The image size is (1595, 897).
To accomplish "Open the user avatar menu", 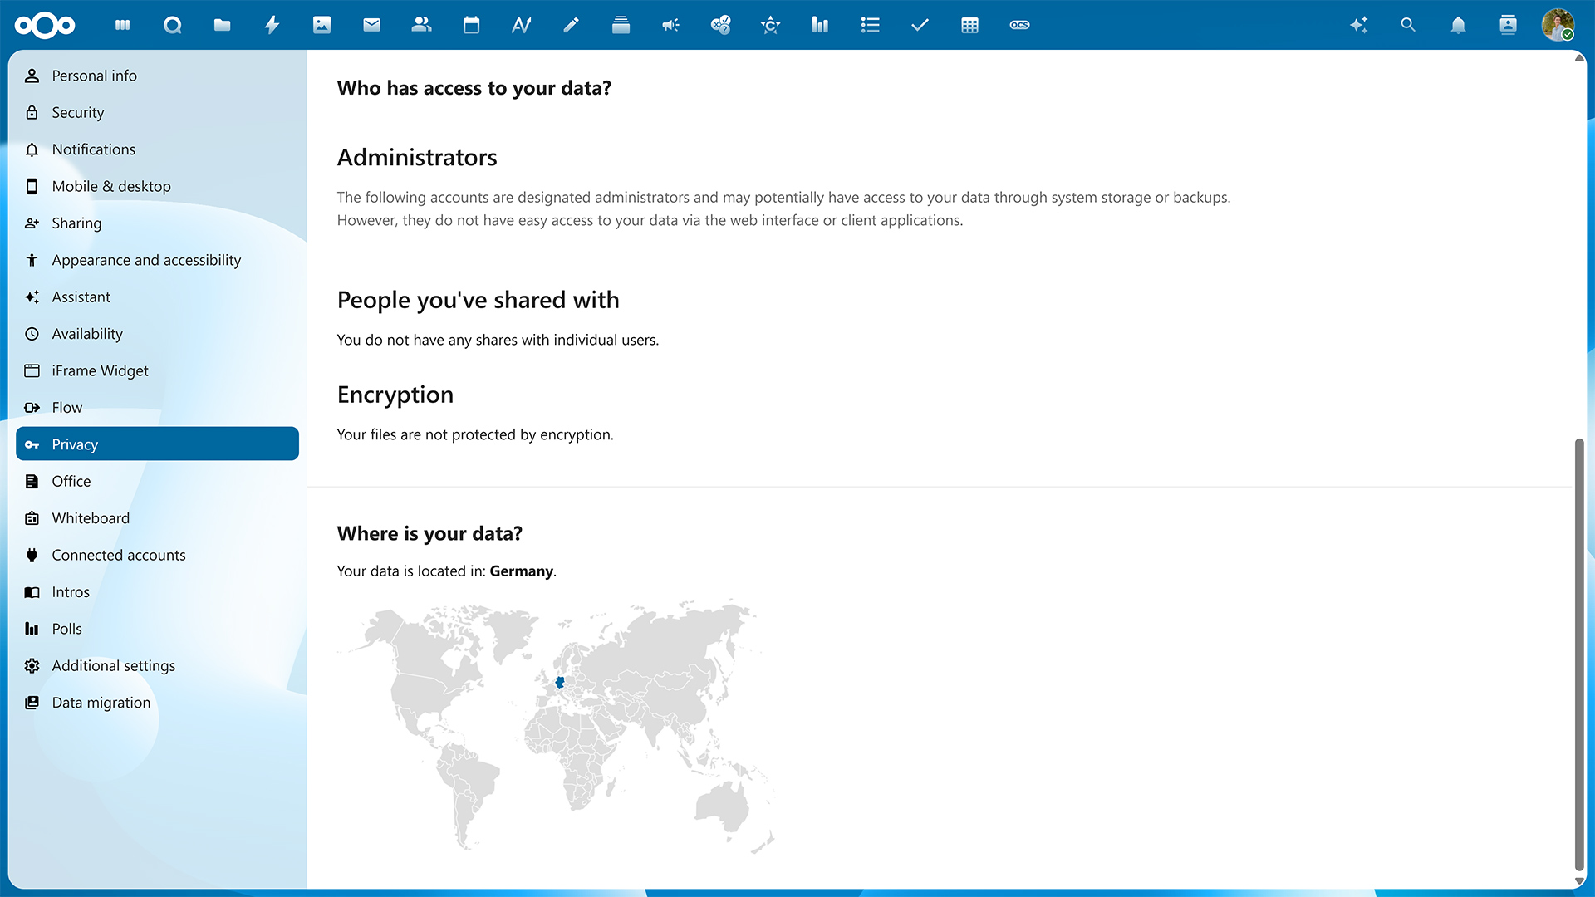I will point(1558,25).
